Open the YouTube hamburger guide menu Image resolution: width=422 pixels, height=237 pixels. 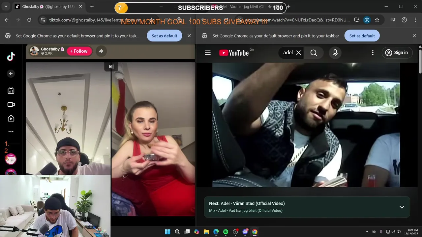(208, 53)
